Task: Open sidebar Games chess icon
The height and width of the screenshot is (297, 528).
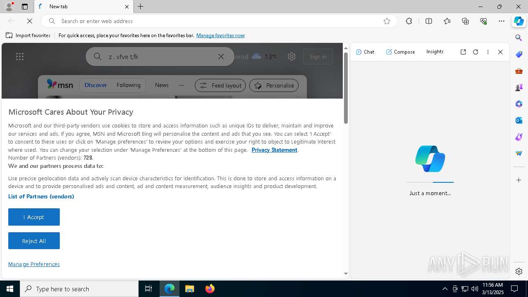Action: (x=519, y=87)
